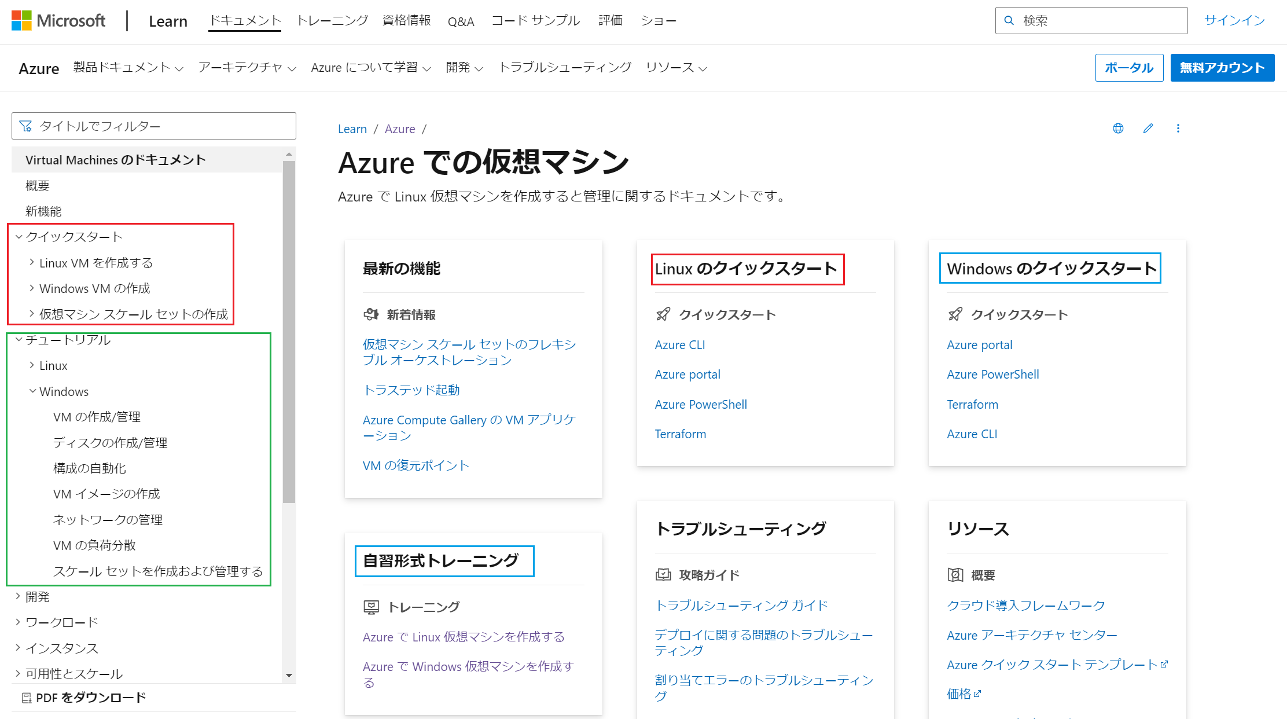Click the PDF をダウンロード icon
Viewport: 1287px width, 719px height.
(26, 698)
